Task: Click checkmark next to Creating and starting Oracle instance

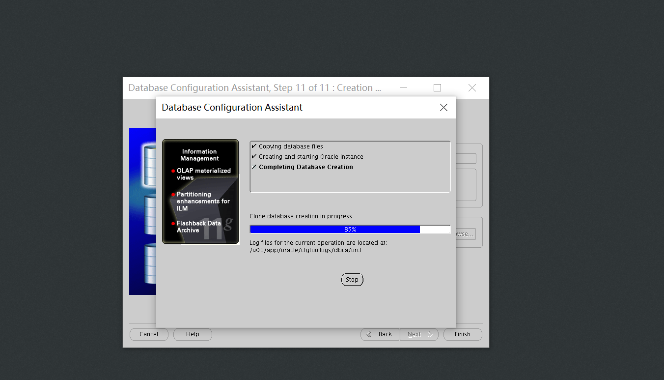Action: coord(254,156)
